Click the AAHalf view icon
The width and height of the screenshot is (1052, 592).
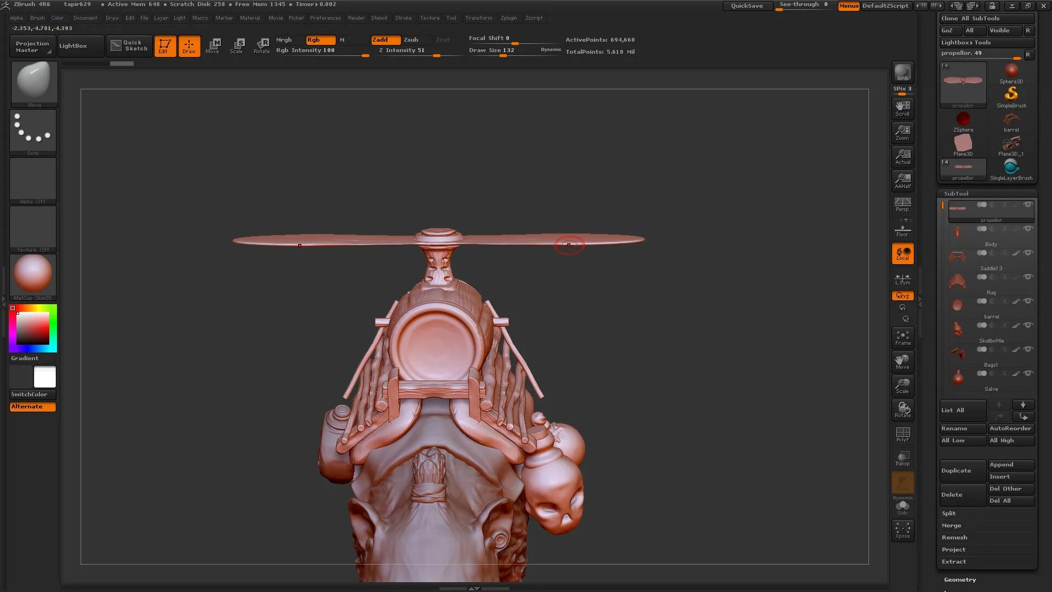coord(902,180)
